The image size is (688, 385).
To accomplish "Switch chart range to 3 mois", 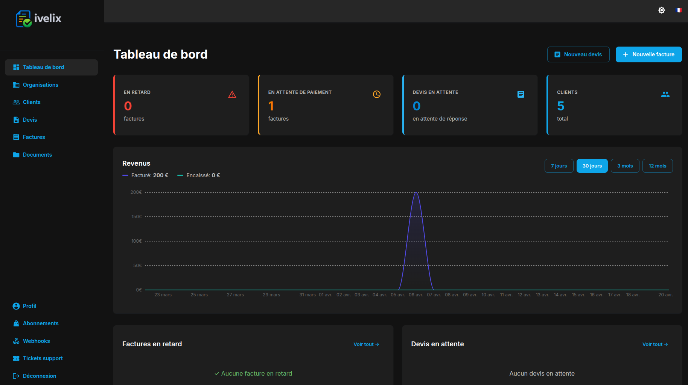I will tap(625, 166).
